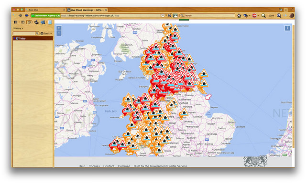Screen dimensions: 306x183
Task: Toggle fullscreen via the title bar arrows
Action: [292, 10]
